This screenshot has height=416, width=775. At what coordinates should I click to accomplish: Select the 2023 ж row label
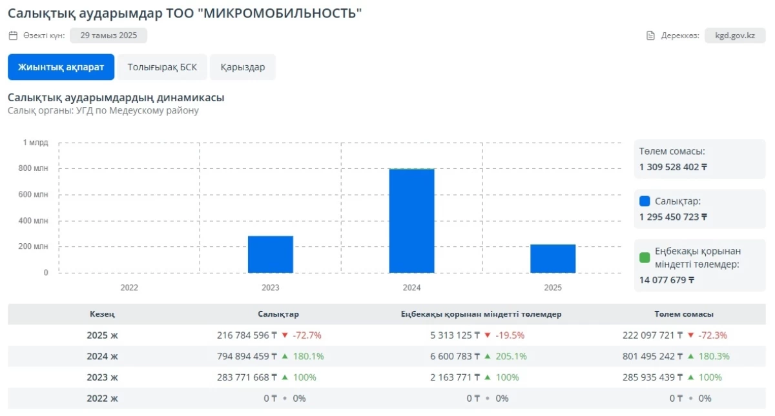(102, 377)
